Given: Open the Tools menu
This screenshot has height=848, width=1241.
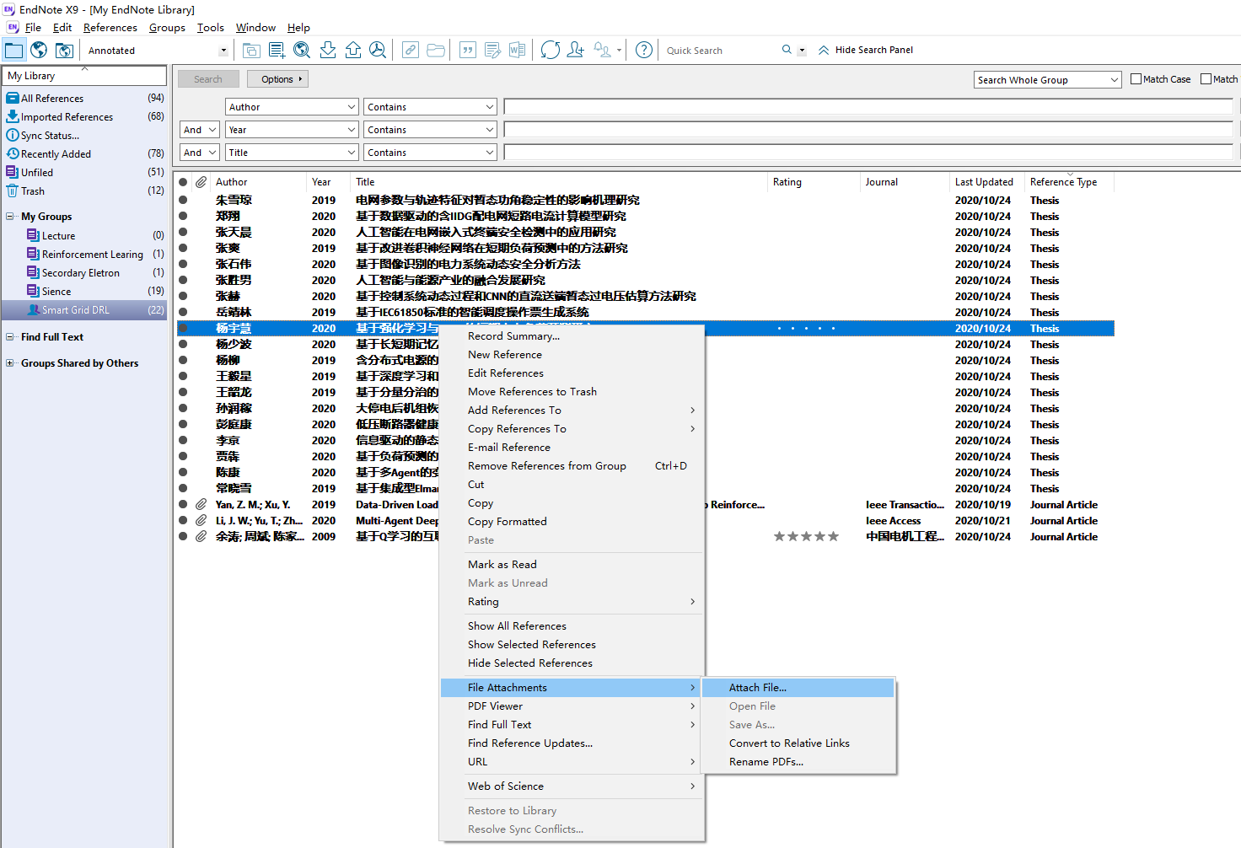Looking at the screenshot, I should [210, 28].
